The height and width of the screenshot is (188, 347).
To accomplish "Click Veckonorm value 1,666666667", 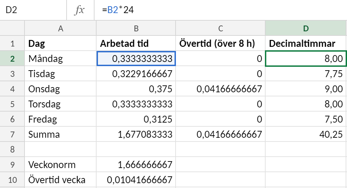I will click(136, 164).
